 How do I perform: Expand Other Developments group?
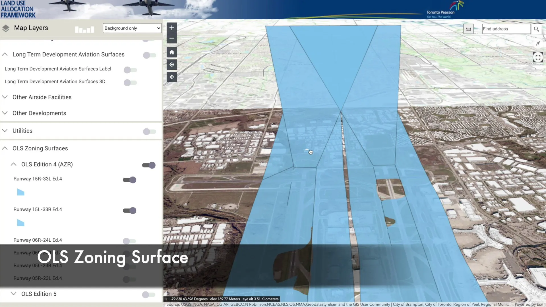(5, 113)
